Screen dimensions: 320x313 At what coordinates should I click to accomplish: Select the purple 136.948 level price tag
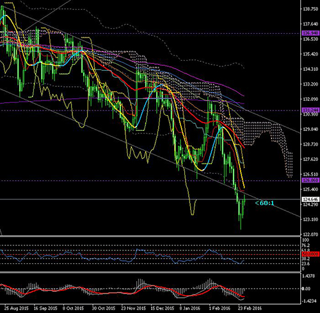pos(310,33)
